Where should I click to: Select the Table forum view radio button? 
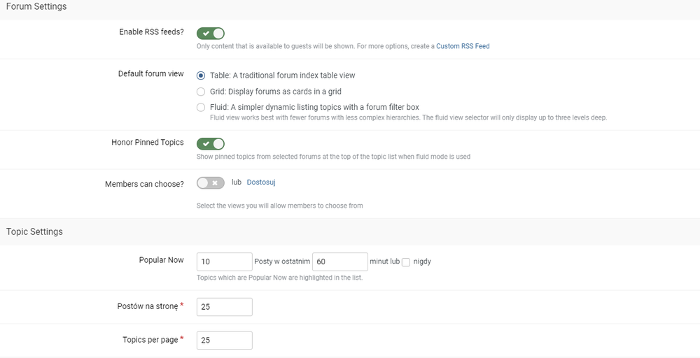[x=201, y=76]
